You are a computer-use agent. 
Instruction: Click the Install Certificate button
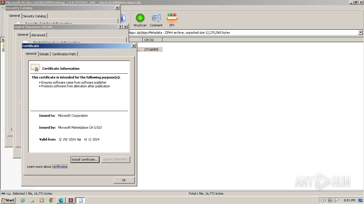click(85, 160)
